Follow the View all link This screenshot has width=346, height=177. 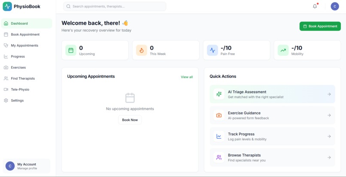click(187, 77)
